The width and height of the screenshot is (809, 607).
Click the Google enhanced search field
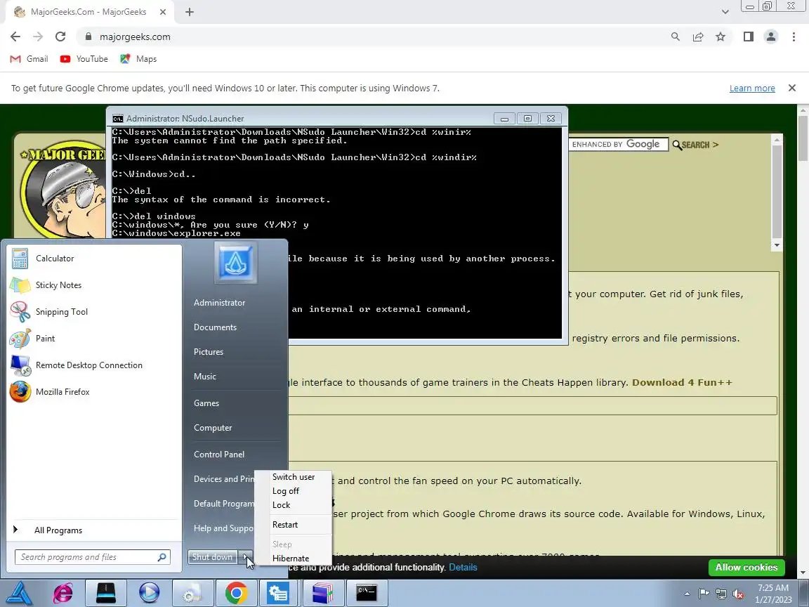(x=619, y=145)
